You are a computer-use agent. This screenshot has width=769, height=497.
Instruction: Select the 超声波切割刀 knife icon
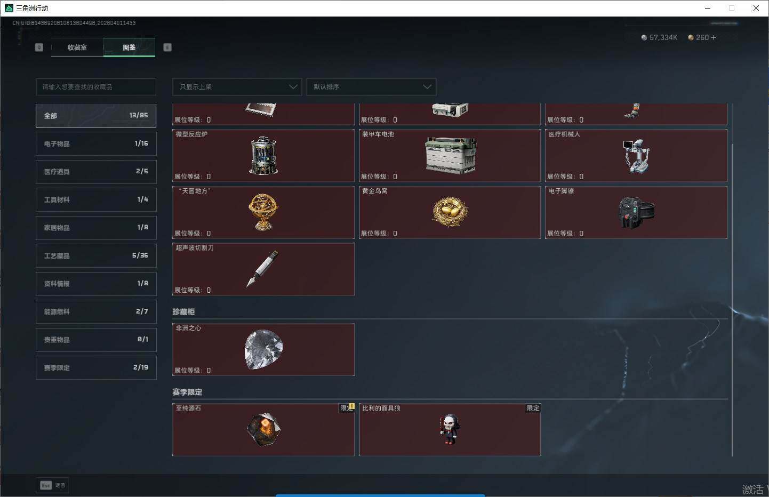pos(262,269)
